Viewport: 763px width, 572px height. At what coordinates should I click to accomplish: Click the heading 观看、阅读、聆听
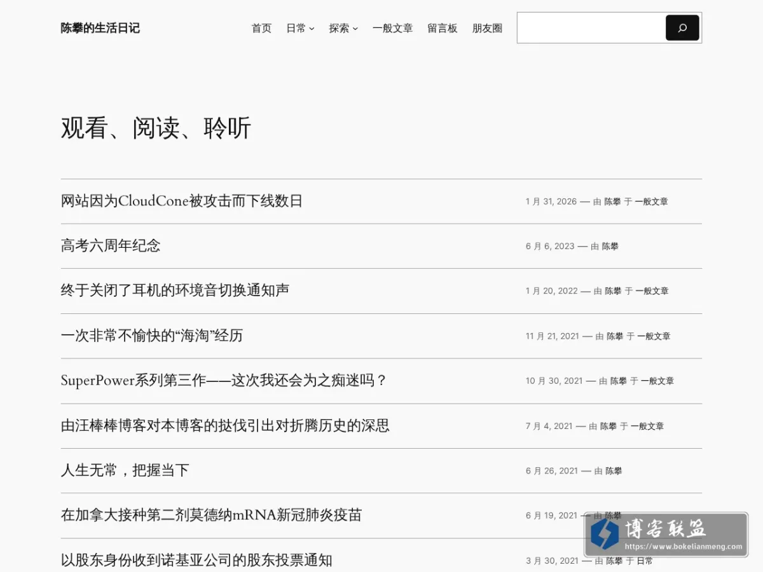coord(156,128)
